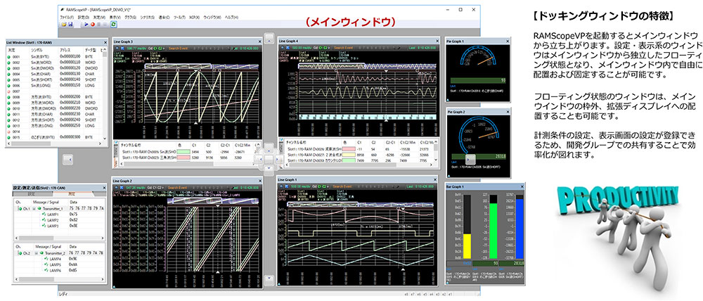Click slider thumb in Pie Graph 2

470,159
